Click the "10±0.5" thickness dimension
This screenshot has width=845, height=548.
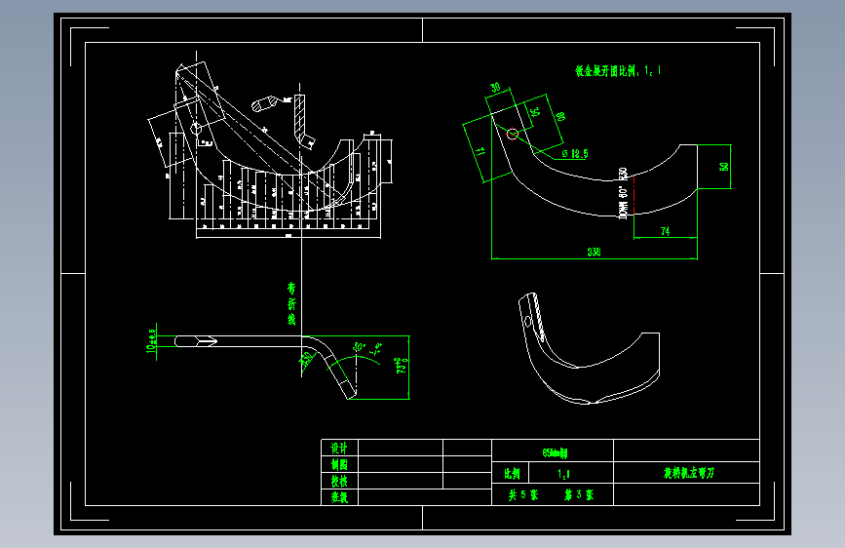pyautogui.click(x=151, y=340)
